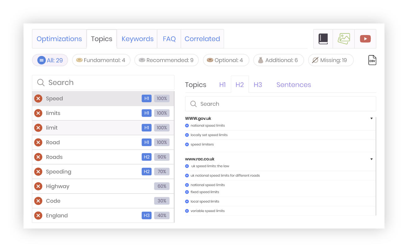Open the YouTube videos icon
This screenshot has height=252, width=408.
(365, 39)
